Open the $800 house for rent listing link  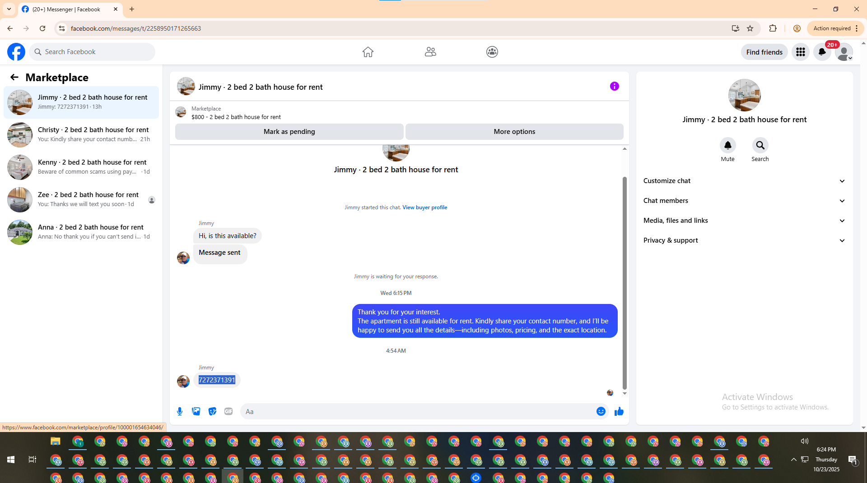[236, 117]
